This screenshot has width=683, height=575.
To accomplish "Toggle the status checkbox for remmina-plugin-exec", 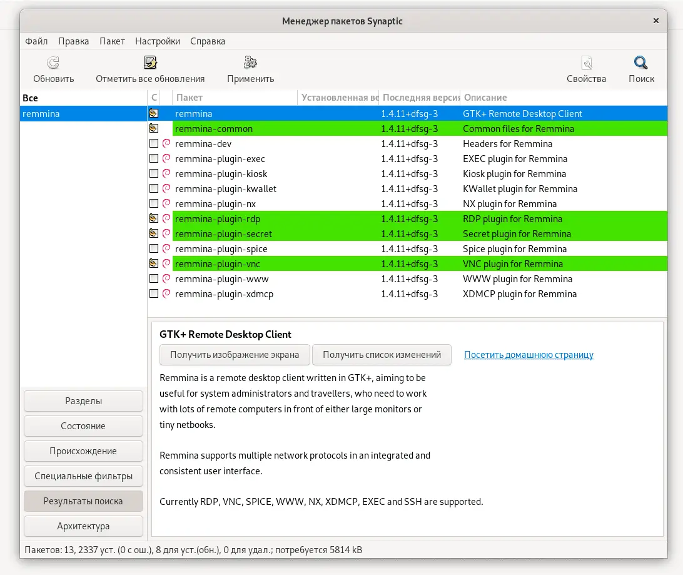I will click(x=154, y=158).
